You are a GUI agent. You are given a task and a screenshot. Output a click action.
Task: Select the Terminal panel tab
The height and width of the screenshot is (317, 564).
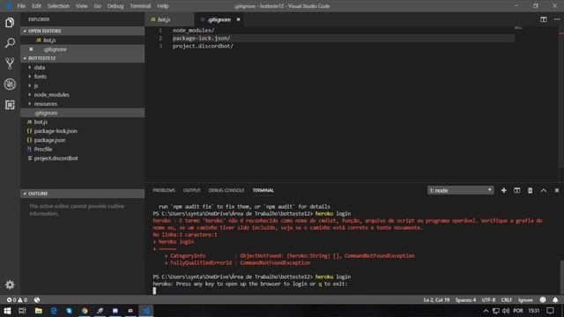(x=263, y=190)
